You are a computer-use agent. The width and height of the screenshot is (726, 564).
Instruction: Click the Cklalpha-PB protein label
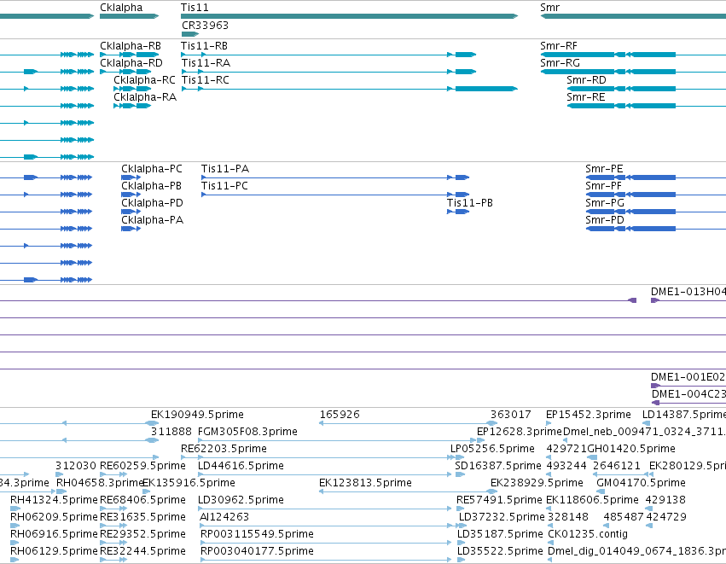point(151,186)
